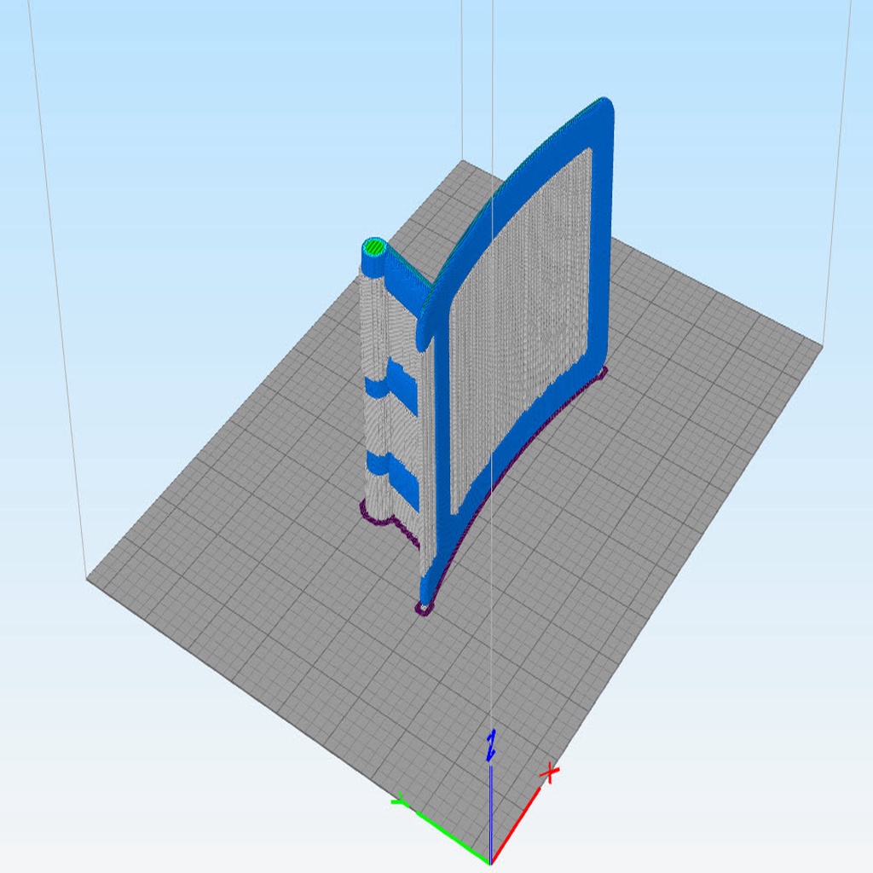
Task: Click the green Y axis label
Action: click(399, 800)
